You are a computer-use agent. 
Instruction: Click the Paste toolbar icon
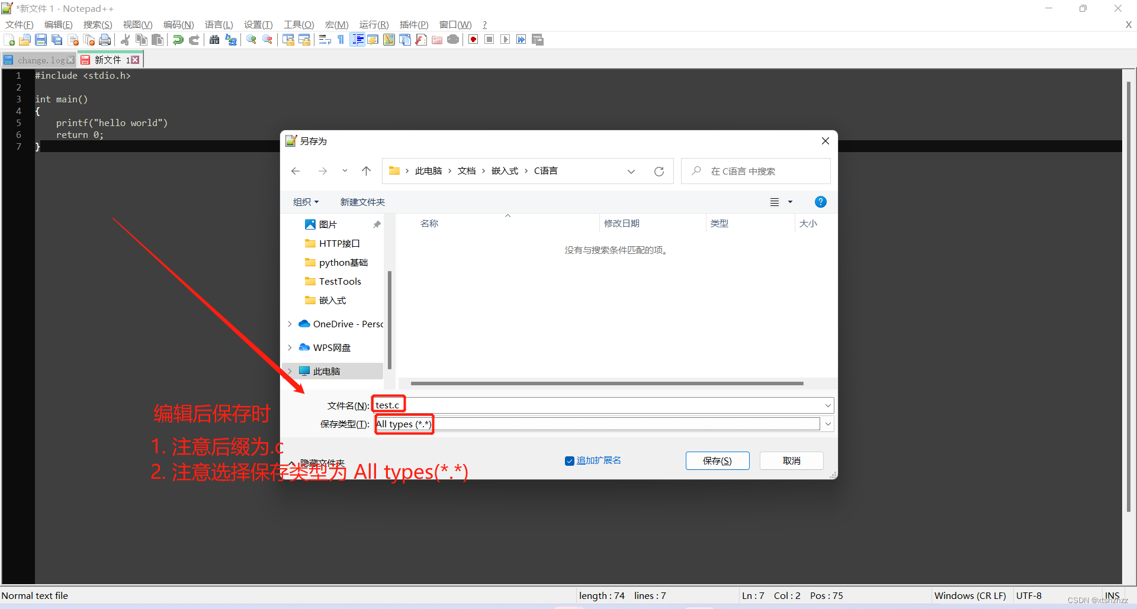(158, 40)
